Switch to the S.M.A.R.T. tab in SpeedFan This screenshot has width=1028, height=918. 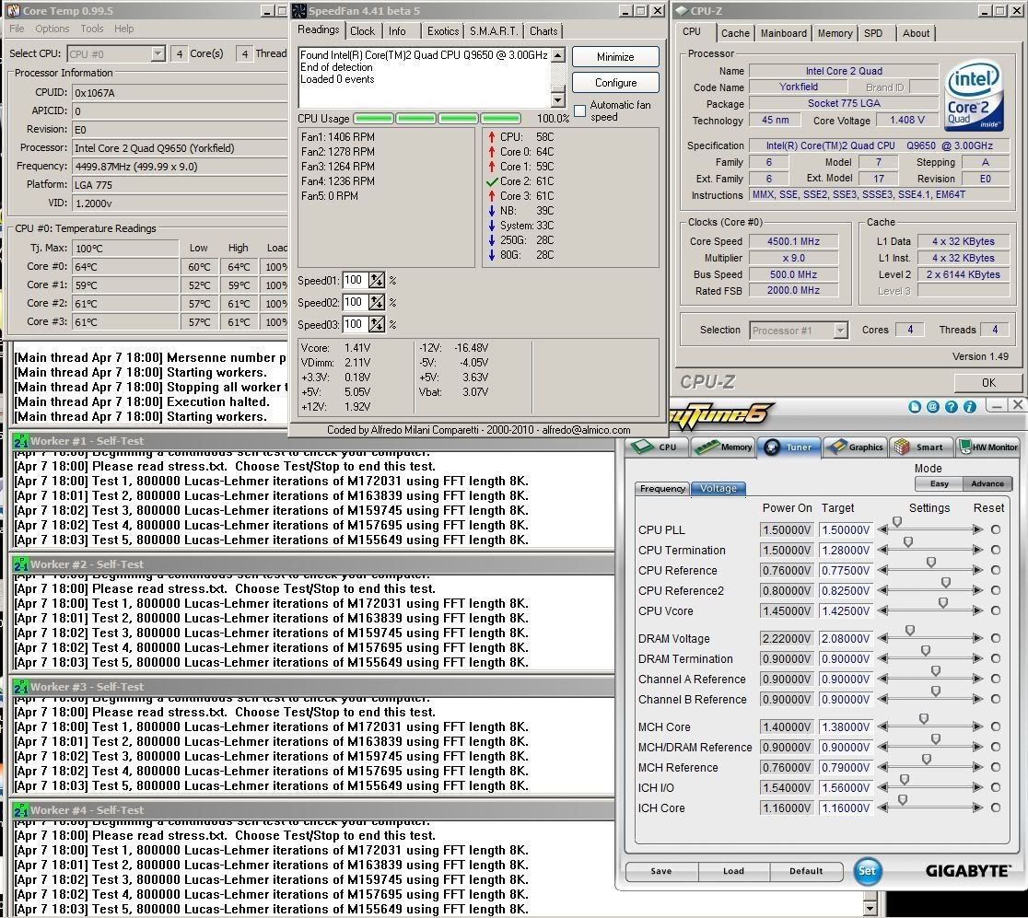tap(494, 30)
